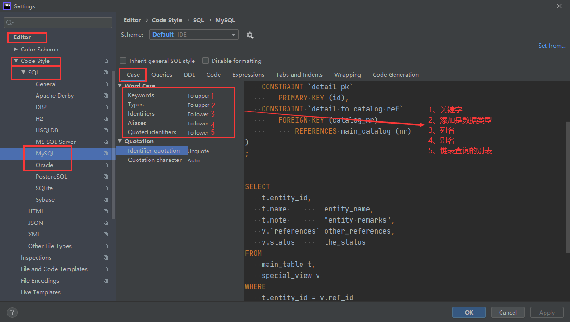Screen dimensions: 570x322
Task: Click Code Style in the breadcrumb
Action: coord(167,20)
